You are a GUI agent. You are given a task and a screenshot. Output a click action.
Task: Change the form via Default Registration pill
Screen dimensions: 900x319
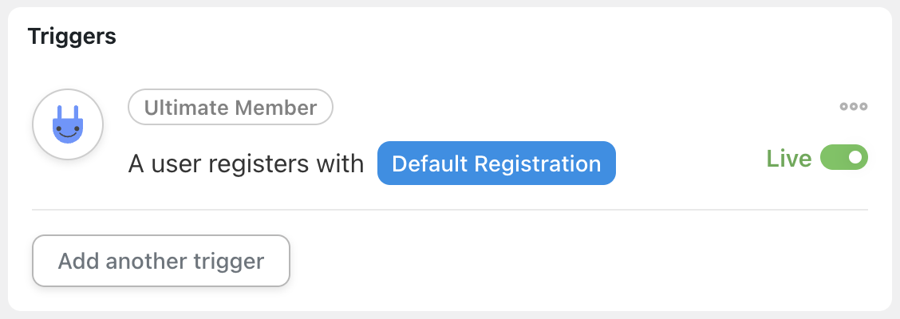pyautogui.click(x=496, y=163)
